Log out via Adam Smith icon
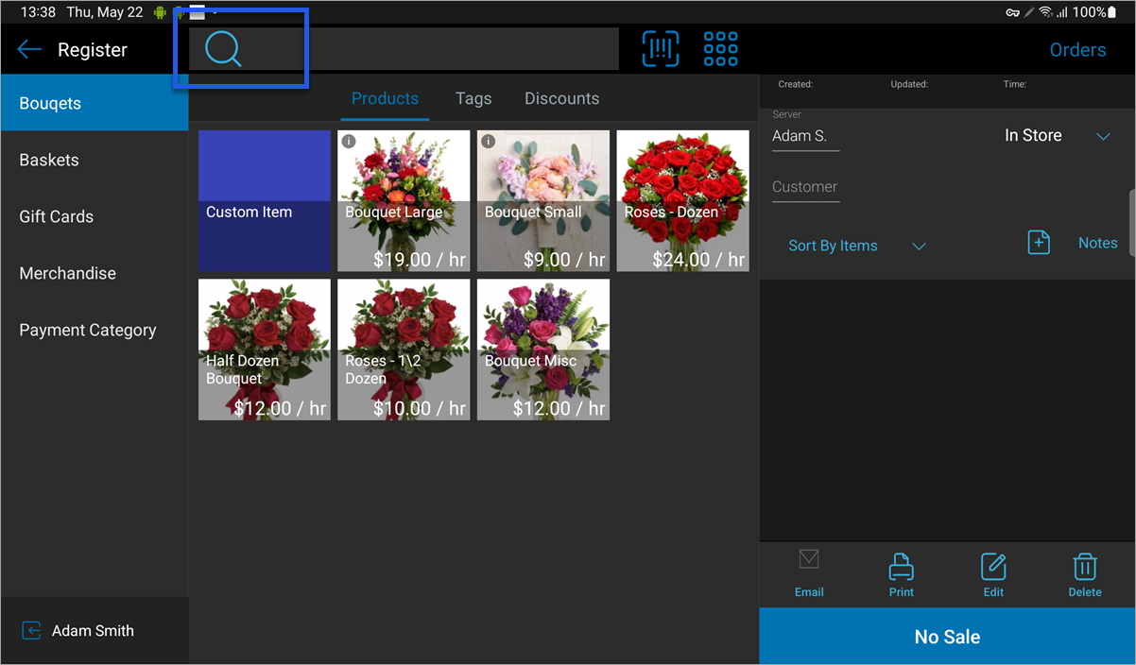This screenshot has width=1136, height=665. [31, 631]
